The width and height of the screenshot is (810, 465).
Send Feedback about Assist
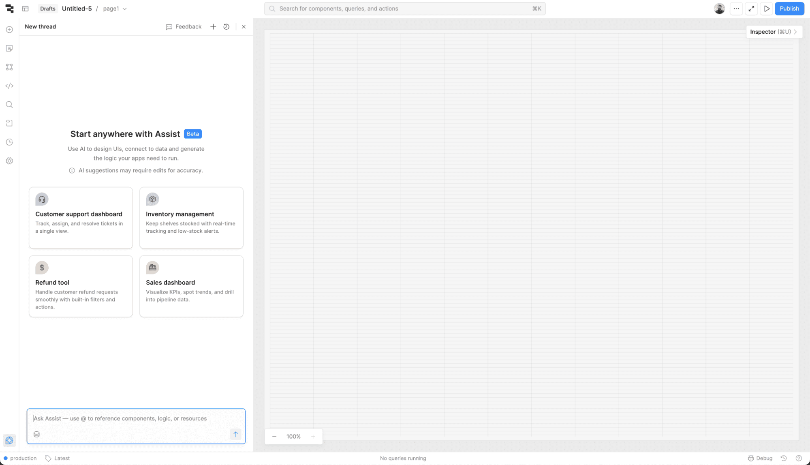coord(184,26)
